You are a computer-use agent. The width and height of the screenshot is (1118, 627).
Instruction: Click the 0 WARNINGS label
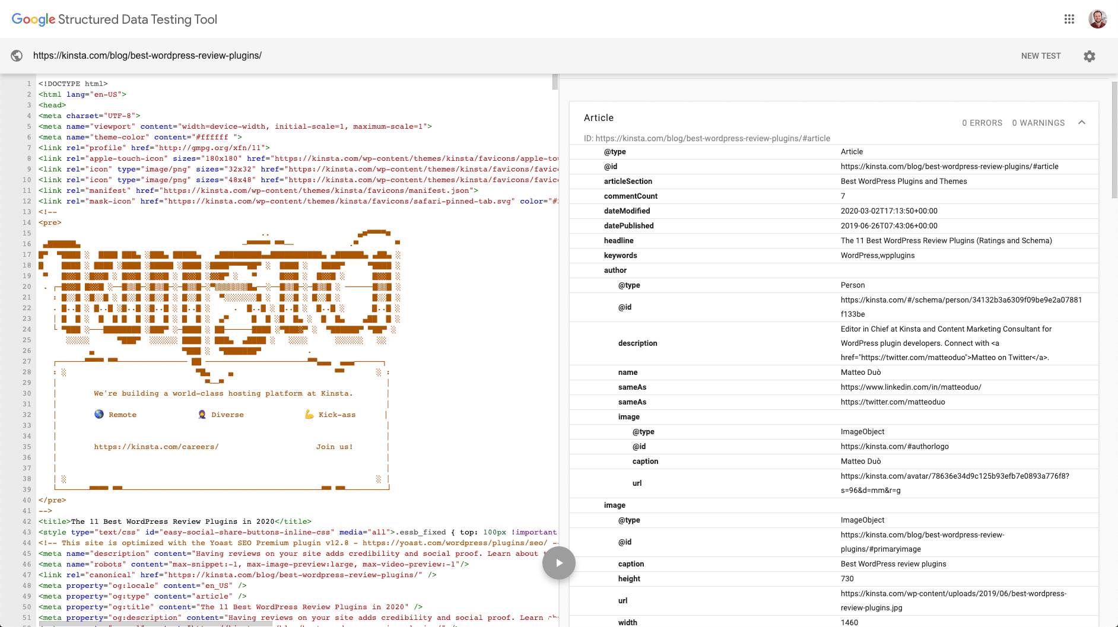click(x=1038, y=123)
